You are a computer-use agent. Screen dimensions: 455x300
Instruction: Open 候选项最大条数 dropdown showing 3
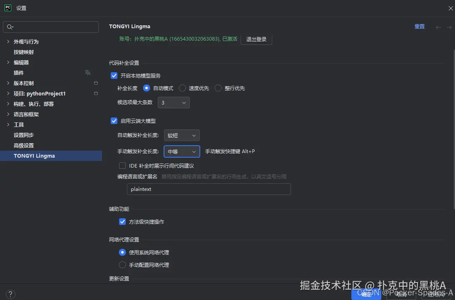[x=174, y=103]
